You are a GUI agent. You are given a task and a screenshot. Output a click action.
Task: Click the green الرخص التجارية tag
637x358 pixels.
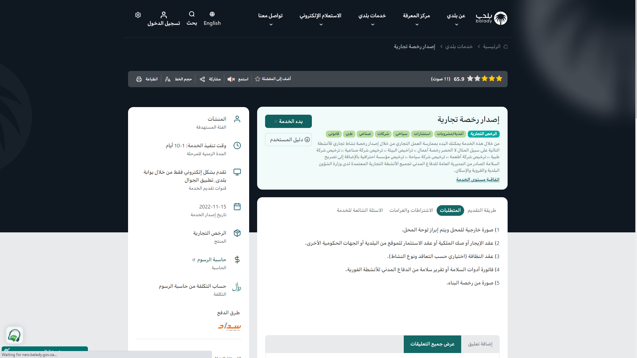[x=483, y=134]
